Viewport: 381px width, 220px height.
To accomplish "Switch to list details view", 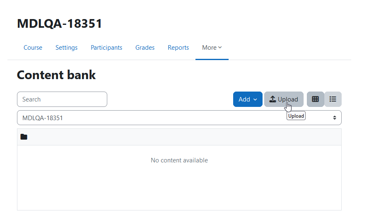I will [333, 99].
